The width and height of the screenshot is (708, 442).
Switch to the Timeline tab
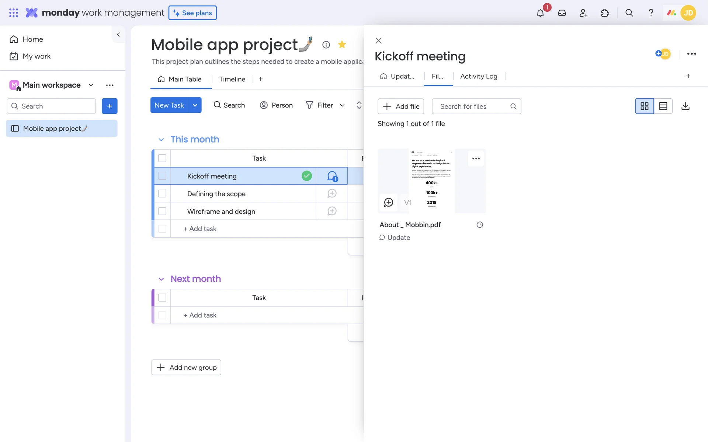232,79
